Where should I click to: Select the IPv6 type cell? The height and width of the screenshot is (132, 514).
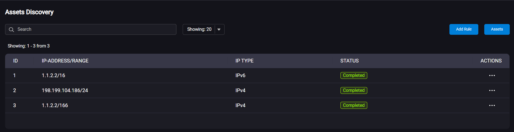point(240,75)
